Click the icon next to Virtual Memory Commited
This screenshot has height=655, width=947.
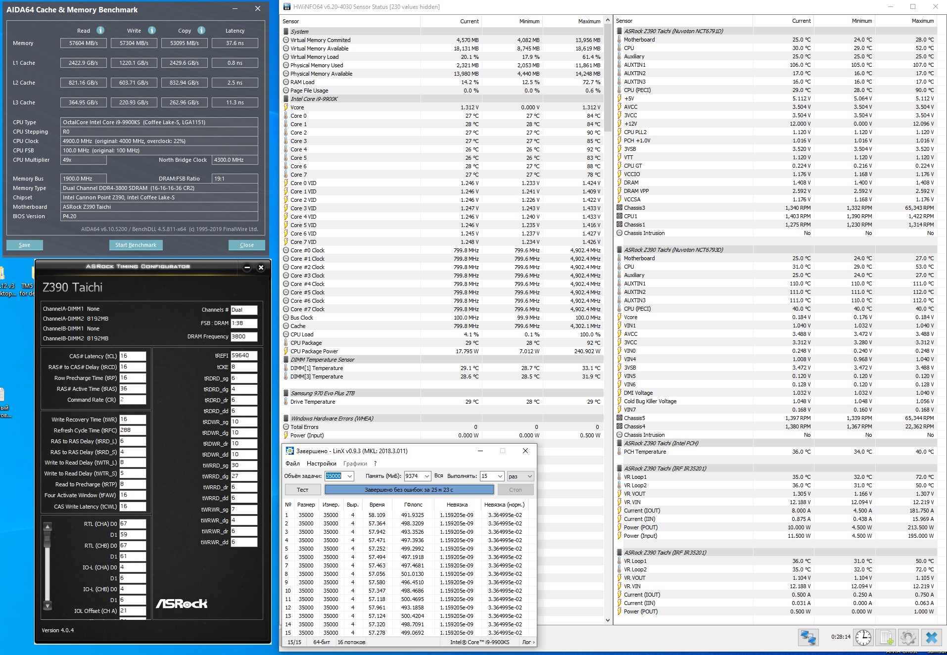pos(286,40)
